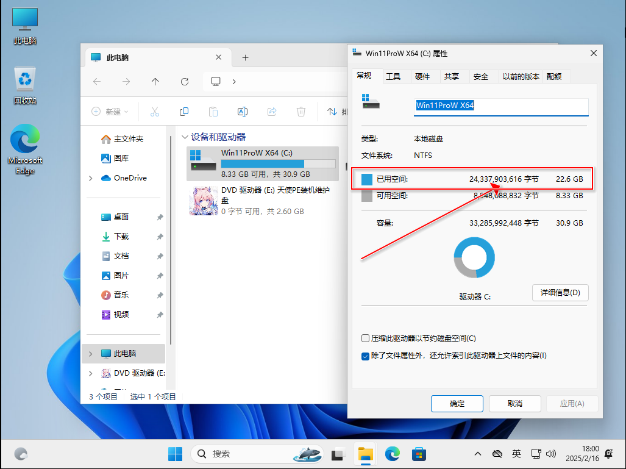
Task: Click the network icon in tray
Action: point(536,454)
